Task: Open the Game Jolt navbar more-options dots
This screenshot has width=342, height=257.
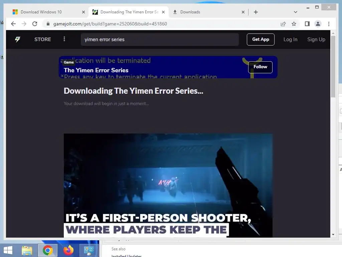Action: (x=64, y=39)
